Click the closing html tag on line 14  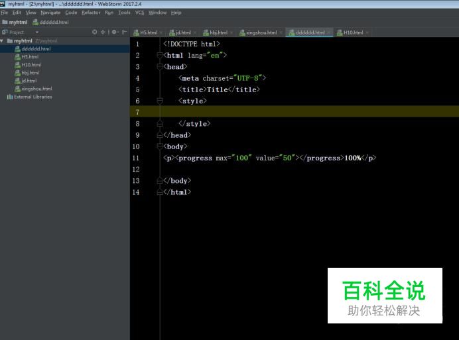pyautogui.click(x=177, y=192)
